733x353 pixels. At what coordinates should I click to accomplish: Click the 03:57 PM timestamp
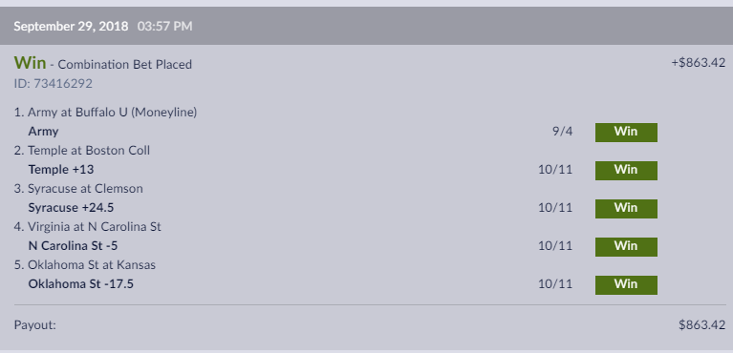pos(164,26)
